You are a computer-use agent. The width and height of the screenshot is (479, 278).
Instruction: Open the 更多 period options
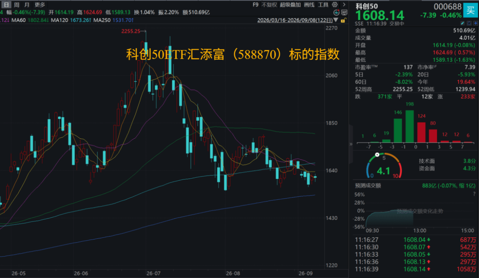[x=40, y=5]
